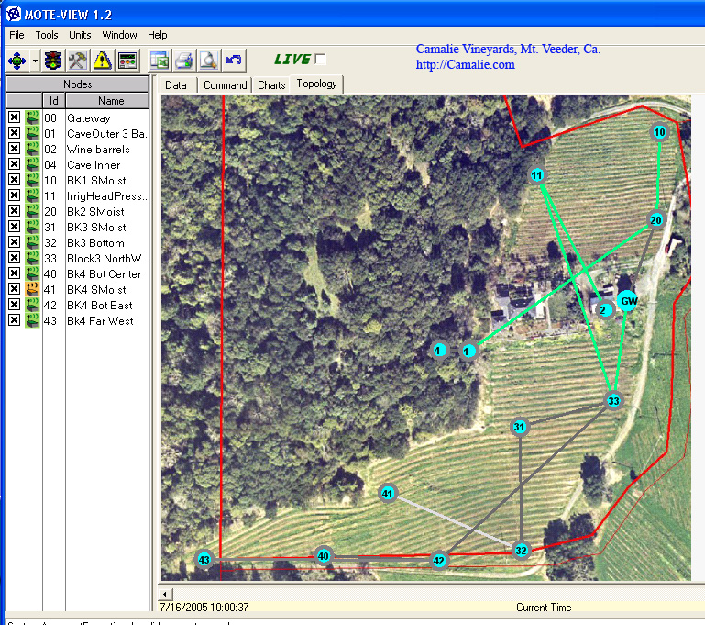Open the dropdown arrow beside the connect icon
The width and height of the screenshot is (705, 625).
coord(35,61)
